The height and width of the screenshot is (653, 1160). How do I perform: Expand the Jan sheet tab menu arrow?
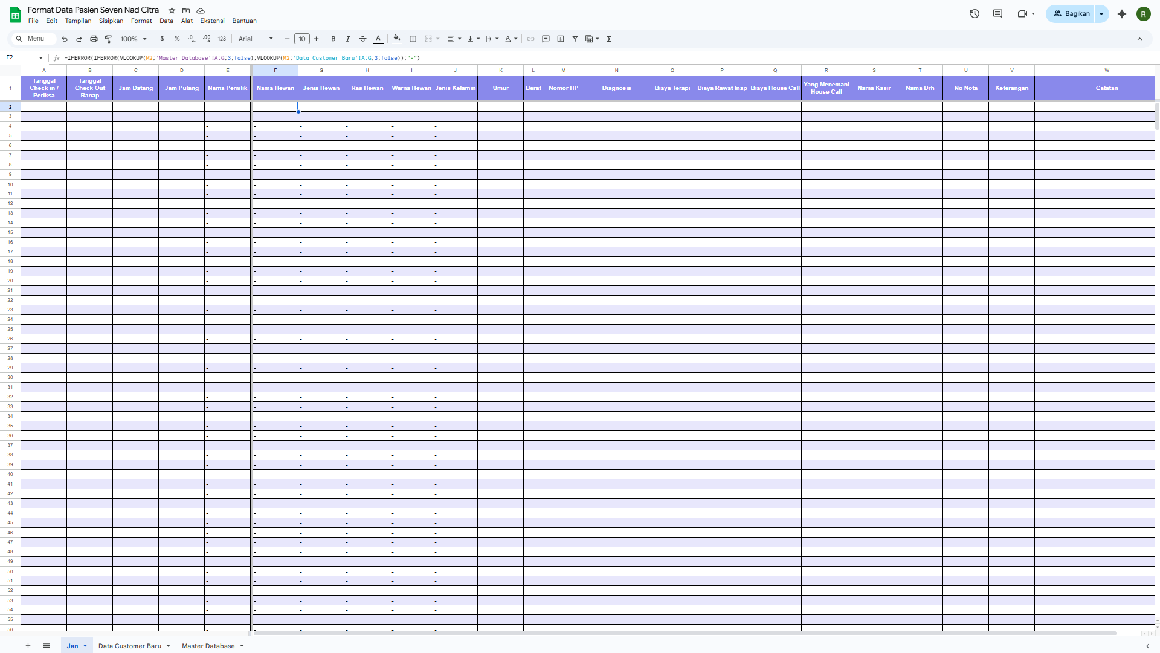[85, 646]
